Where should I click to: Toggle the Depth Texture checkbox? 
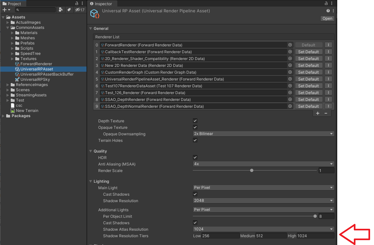[195, 121]
